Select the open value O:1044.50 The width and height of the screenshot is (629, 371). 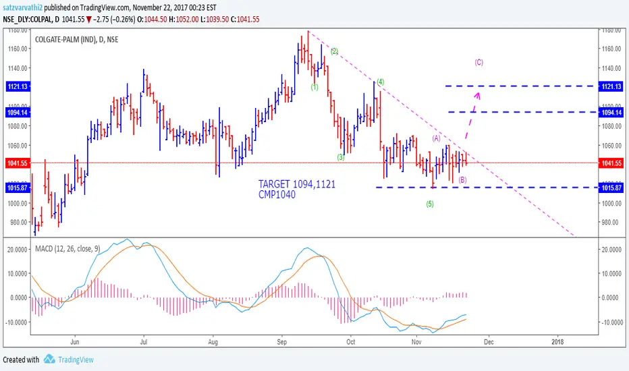pyautogui.click(x=152, y=19)
